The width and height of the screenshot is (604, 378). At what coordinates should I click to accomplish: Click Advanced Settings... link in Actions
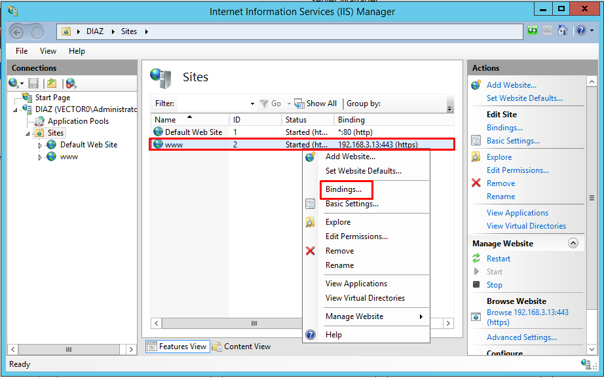point(521,337)
